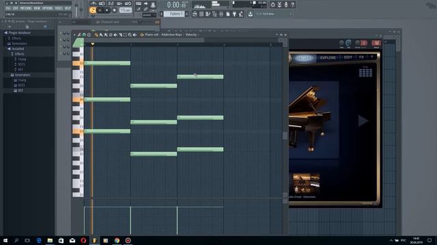Open the Mixer toolbar icon
This screenshot has width=437, height=245.
point(221,14)
